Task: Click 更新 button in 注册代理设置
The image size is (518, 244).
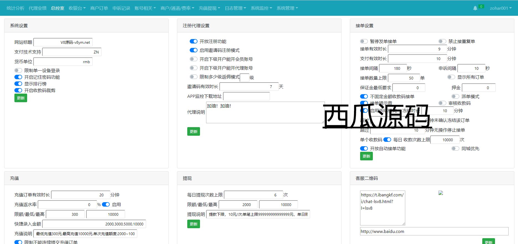Action: [x=194, y=132]
